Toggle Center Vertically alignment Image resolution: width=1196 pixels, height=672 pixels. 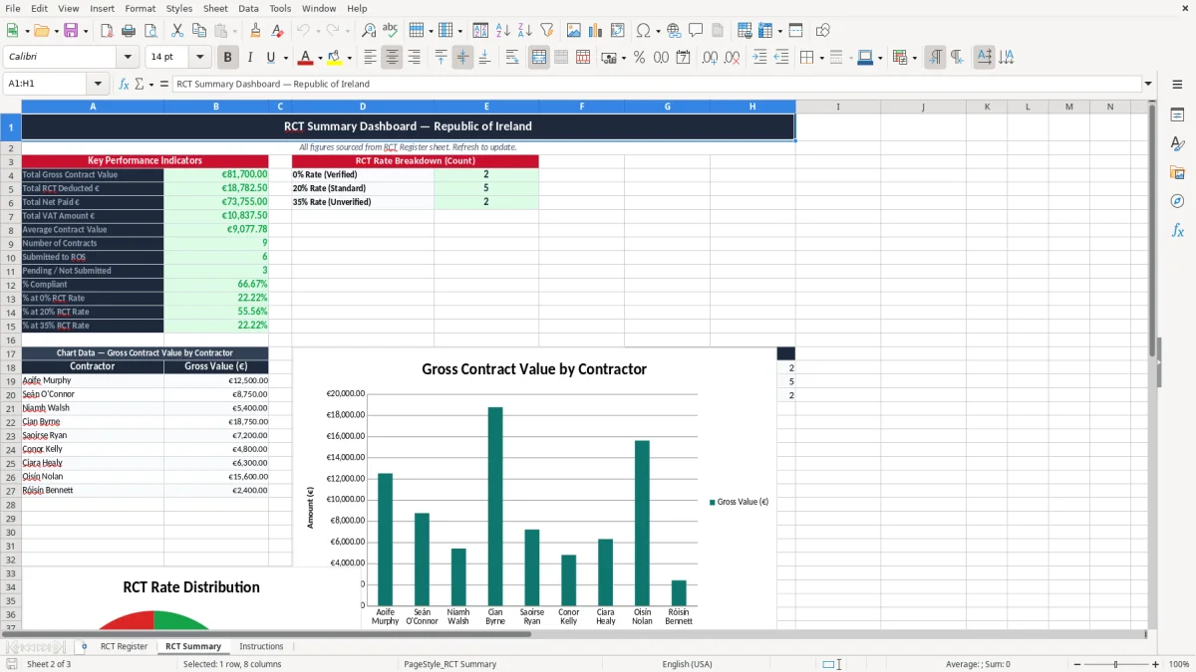click(x=462, y=58)
